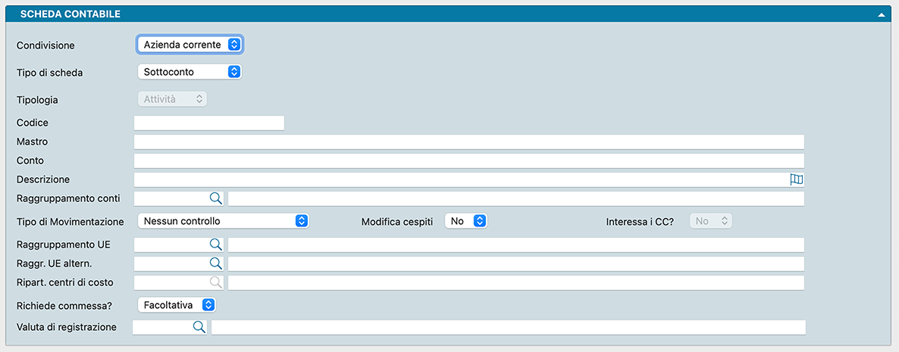899x352 pixels.
Task: Click the Raggr. UE altern. search icon
Action: point(215,263)
